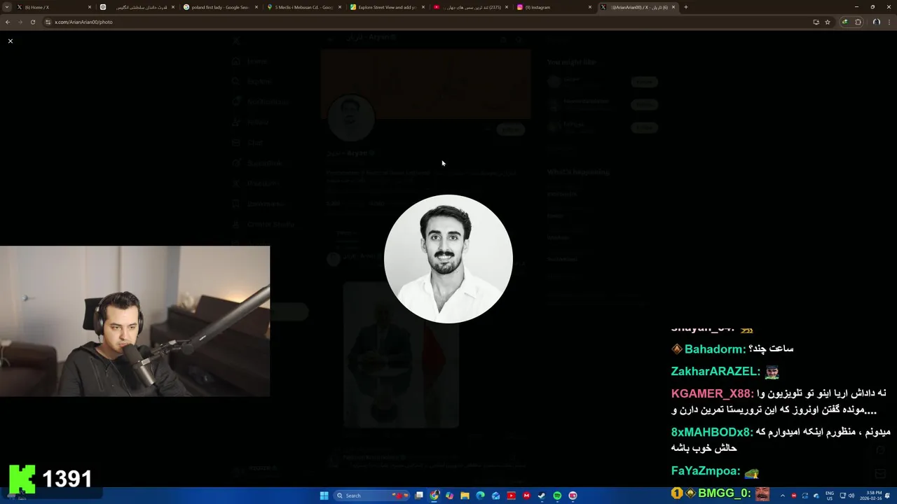Click KGAMER_X88 username in chat overlay
Viewport: 897px width, 504px height.
pyautogui.click(x=712, y=393)
